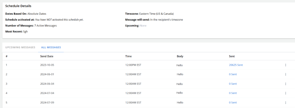Viewport: 295px width, 108px height.
Task: Click the Schedule Details heading
Action: tap(18, 6)
